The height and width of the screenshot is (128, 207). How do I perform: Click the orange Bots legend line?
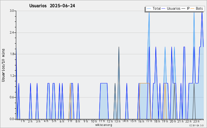[x=193, y=8]
